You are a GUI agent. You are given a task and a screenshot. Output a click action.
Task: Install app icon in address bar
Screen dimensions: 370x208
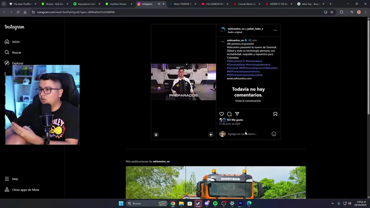coord(325,12)
